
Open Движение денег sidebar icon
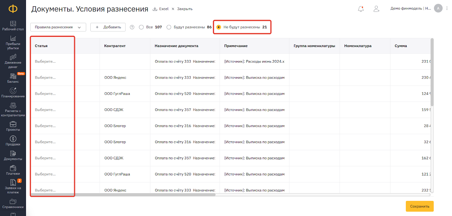[x=13, y=61]
